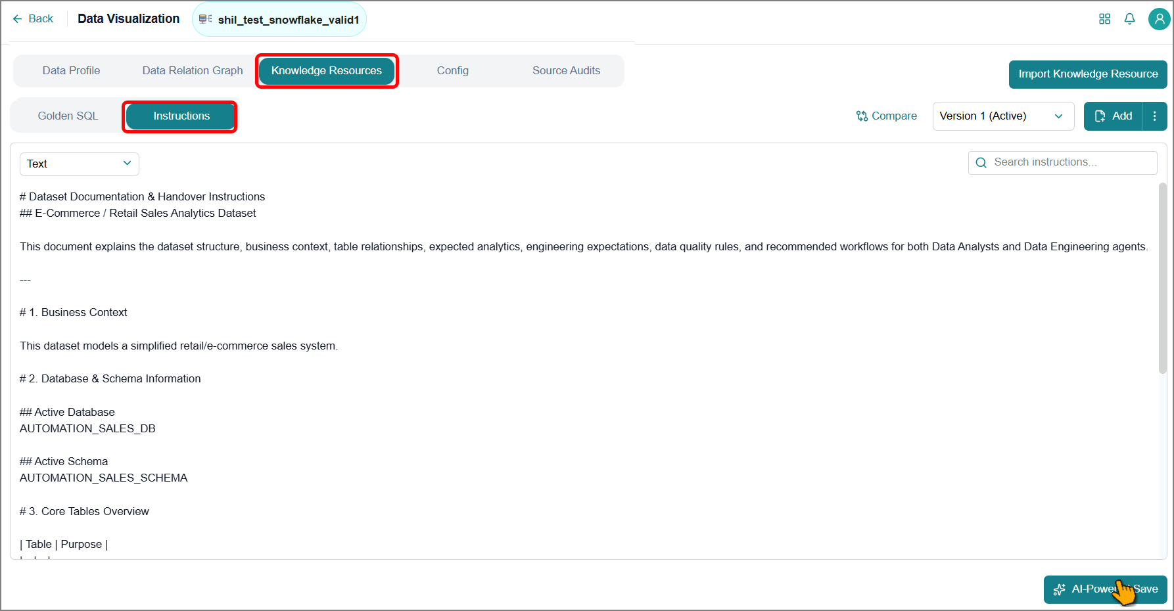Select the Knowledge Resources tab
This screenshot has width=1174, height=611.
[327, 70]
